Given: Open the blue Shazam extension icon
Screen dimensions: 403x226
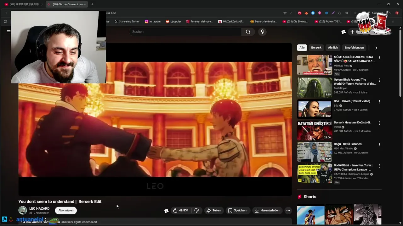Looking at the screenshot, I should [313, 13].
